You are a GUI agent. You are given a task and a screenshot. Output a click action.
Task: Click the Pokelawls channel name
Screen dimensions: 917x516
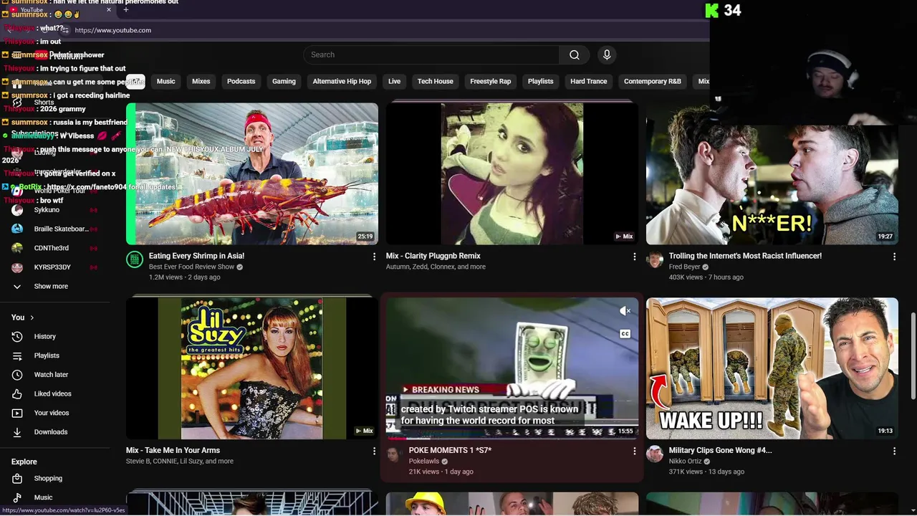click(x=424, y=462)
